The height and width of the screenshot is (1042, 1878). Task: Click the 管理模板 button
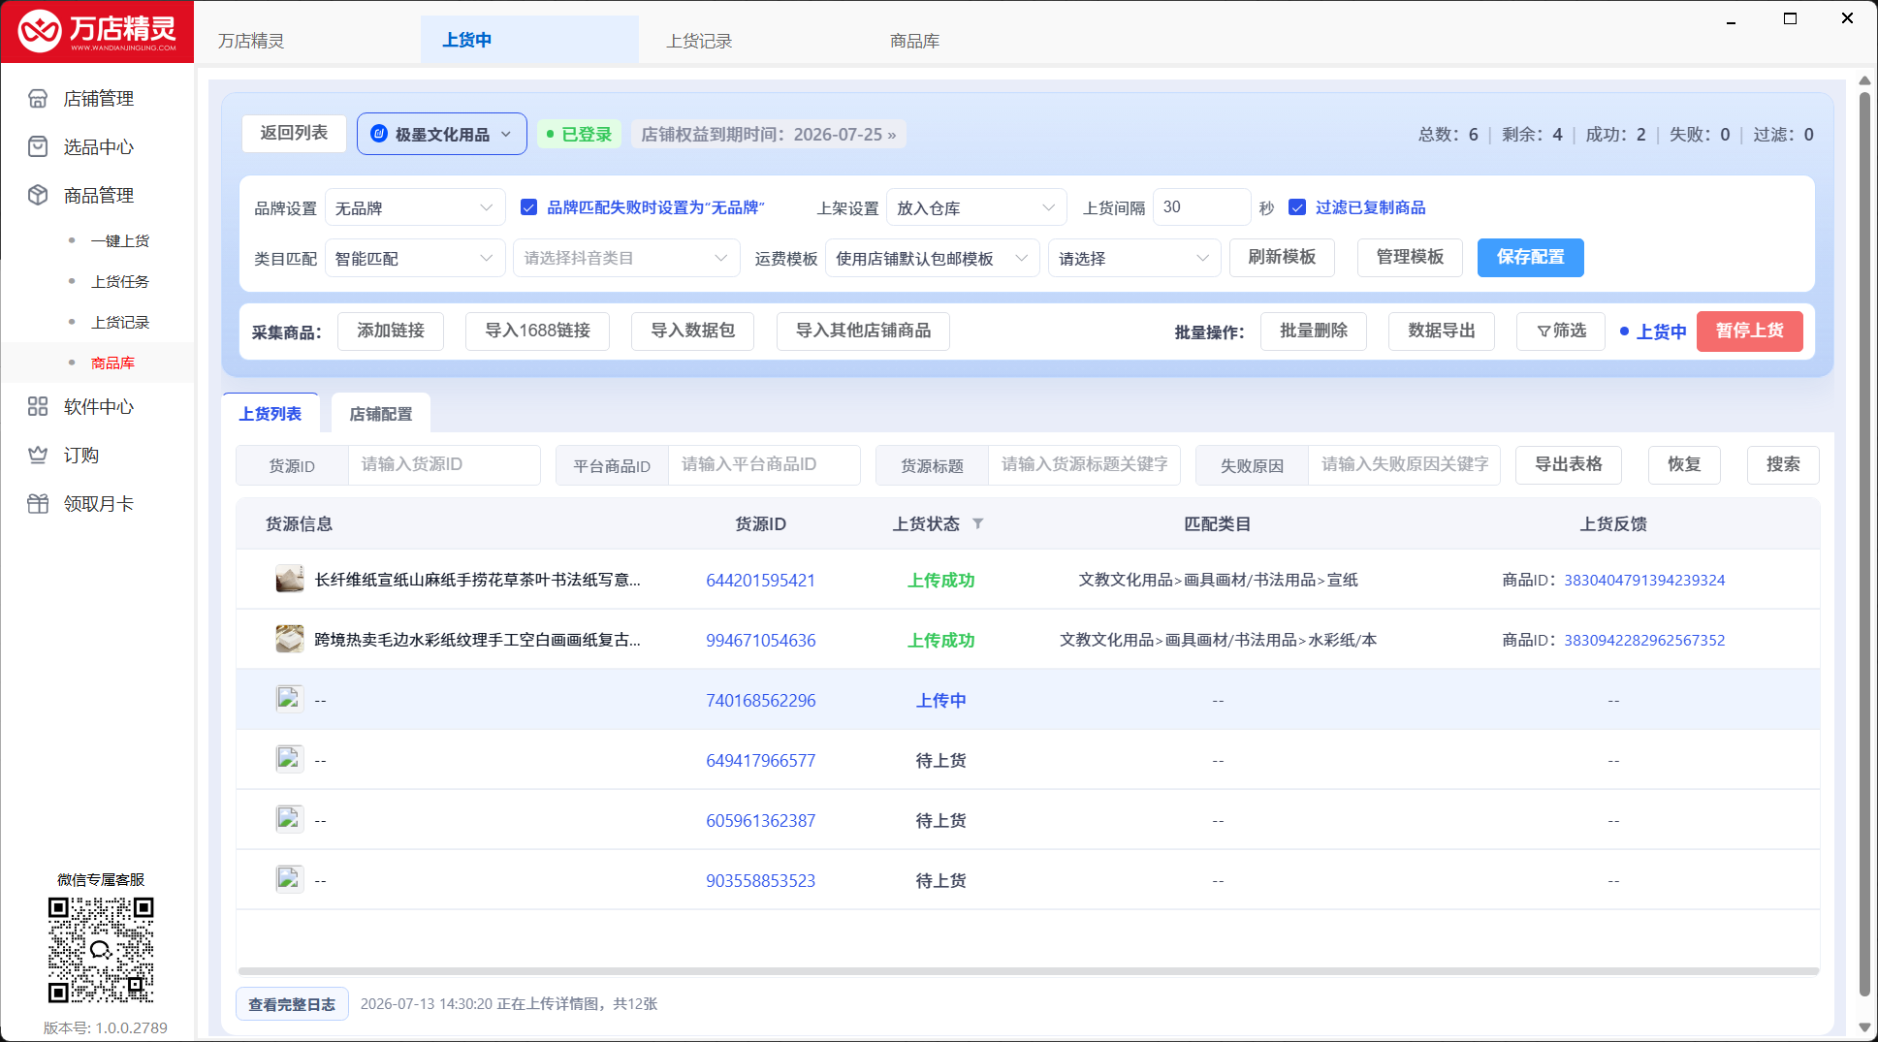1410,257
